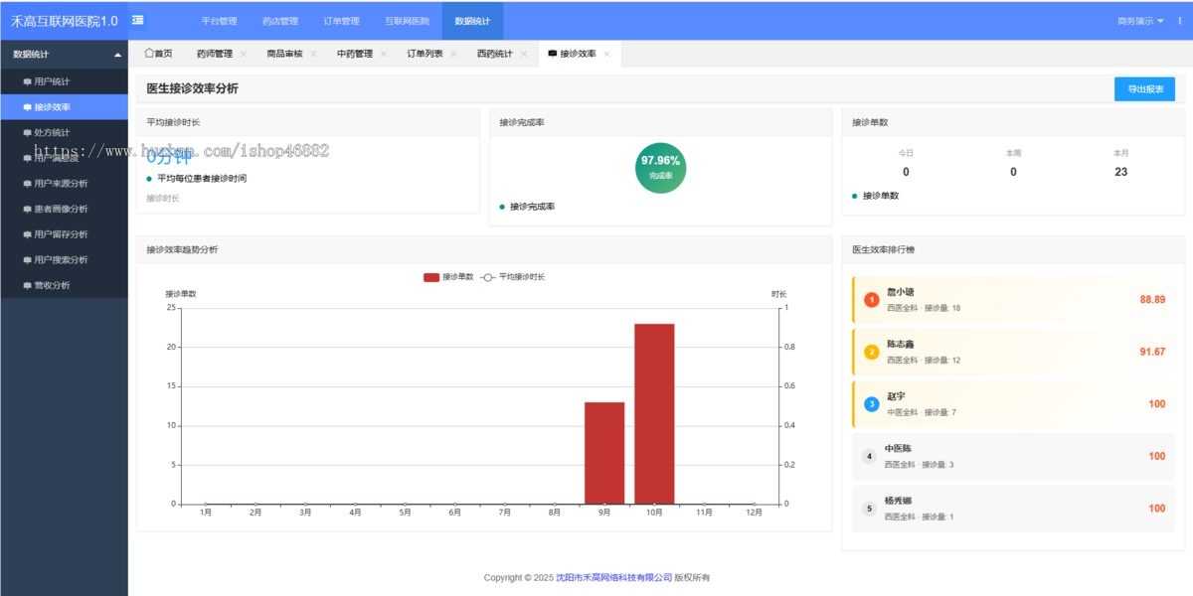Collapse the 数据统计 sidebar group

point(64,55)
